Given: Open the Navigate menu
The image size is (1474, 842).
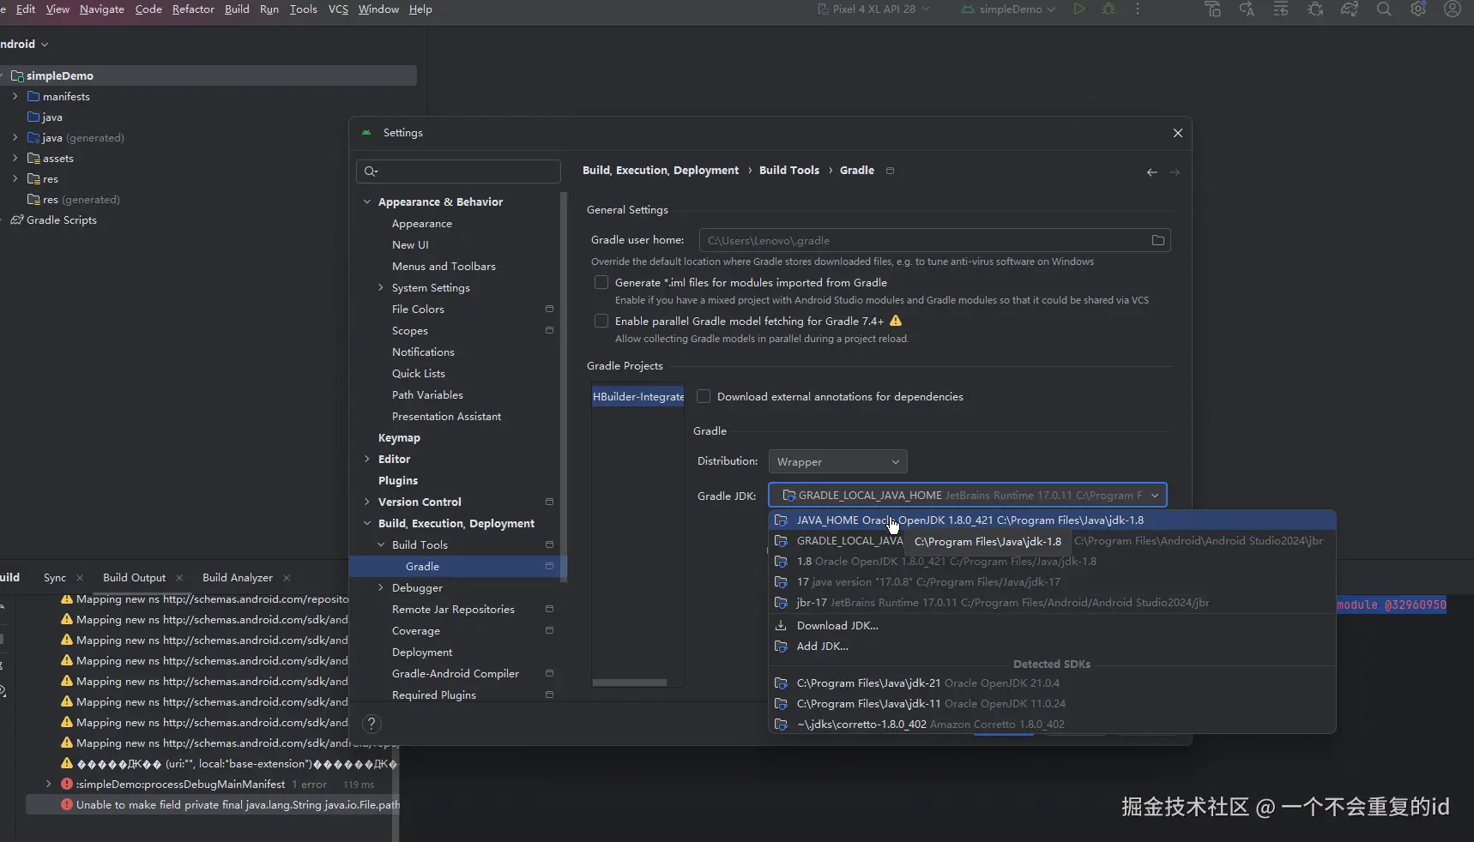Looking at the screenshot, I should click(x=102, y=9).
